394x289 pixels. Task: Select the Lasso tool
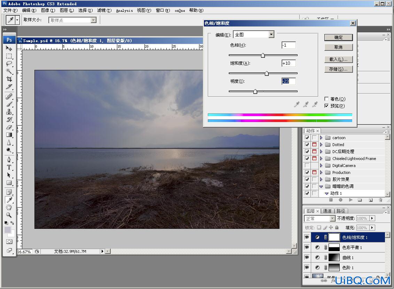click(9, 64)
